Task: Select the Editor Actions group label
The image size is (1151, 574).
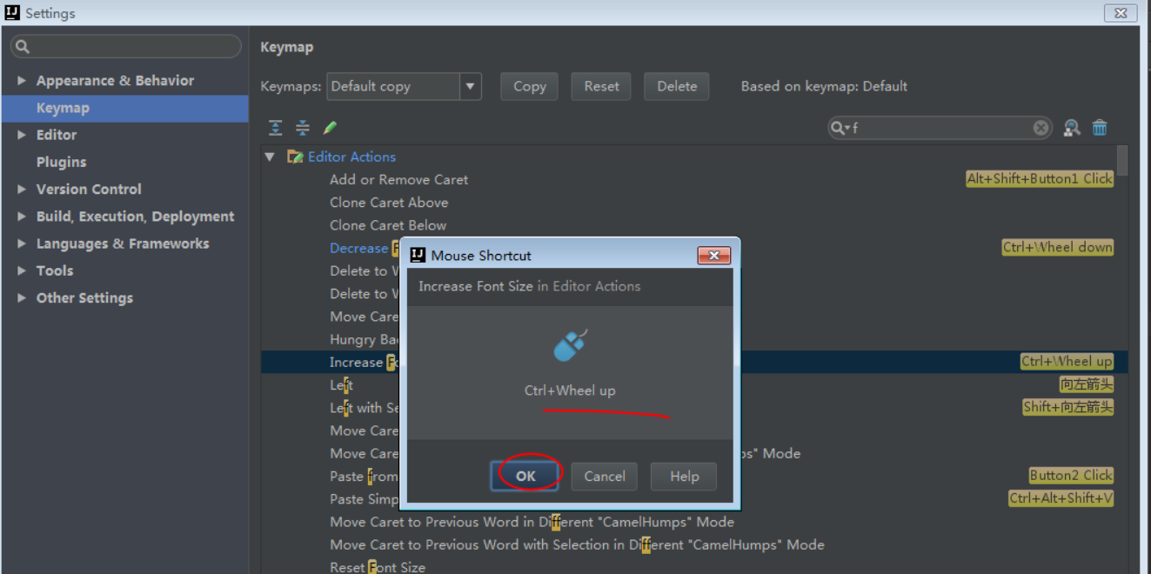Action: pyautogui.click(x=351, y=157)
